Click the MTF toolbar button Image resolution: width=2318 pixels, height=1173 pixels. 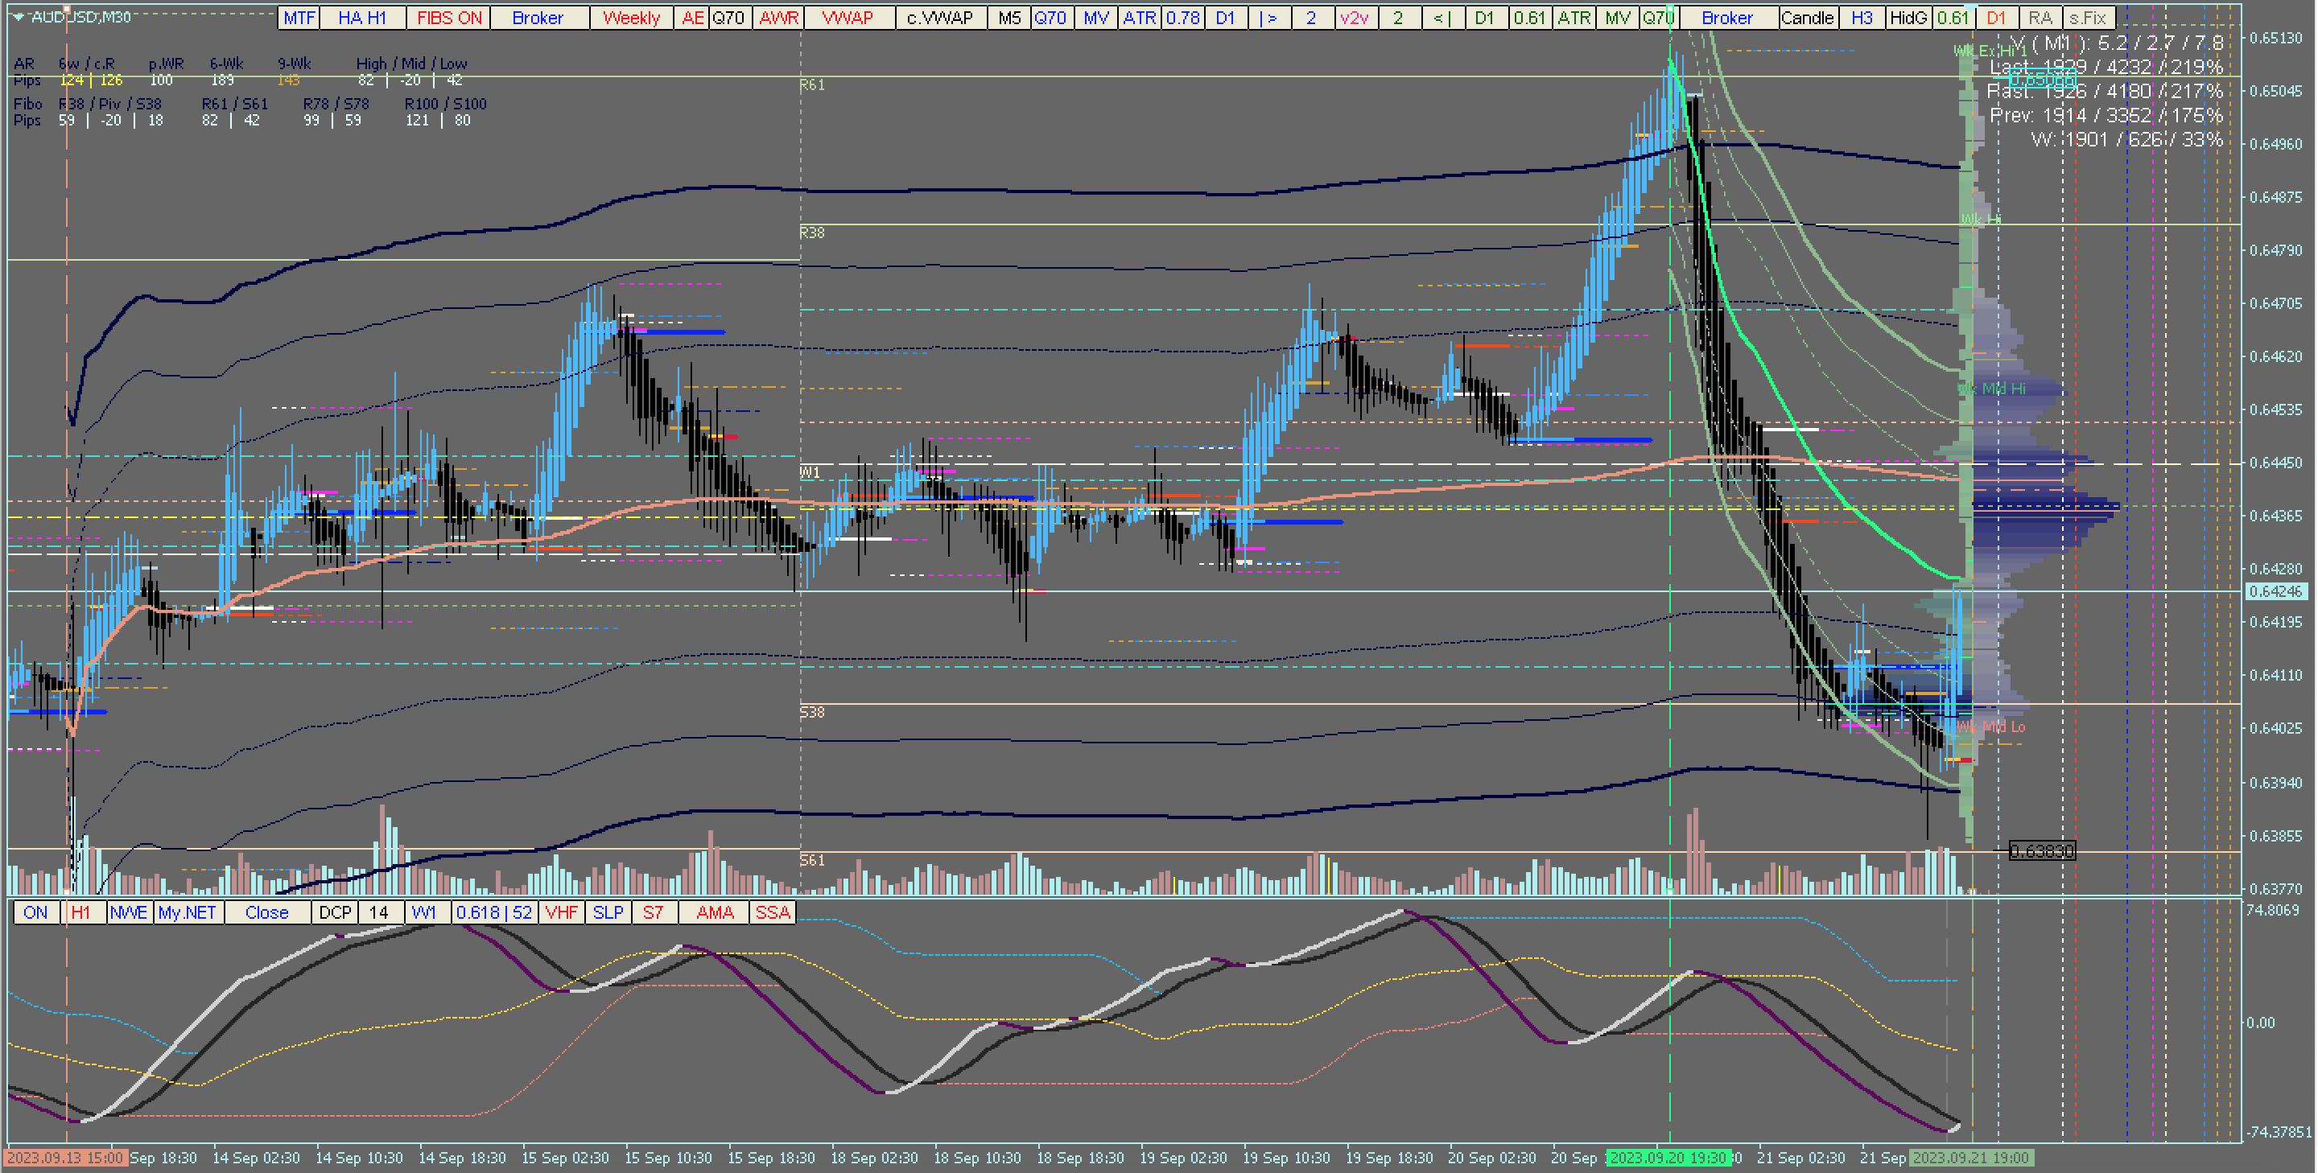[x=299, y=18]
